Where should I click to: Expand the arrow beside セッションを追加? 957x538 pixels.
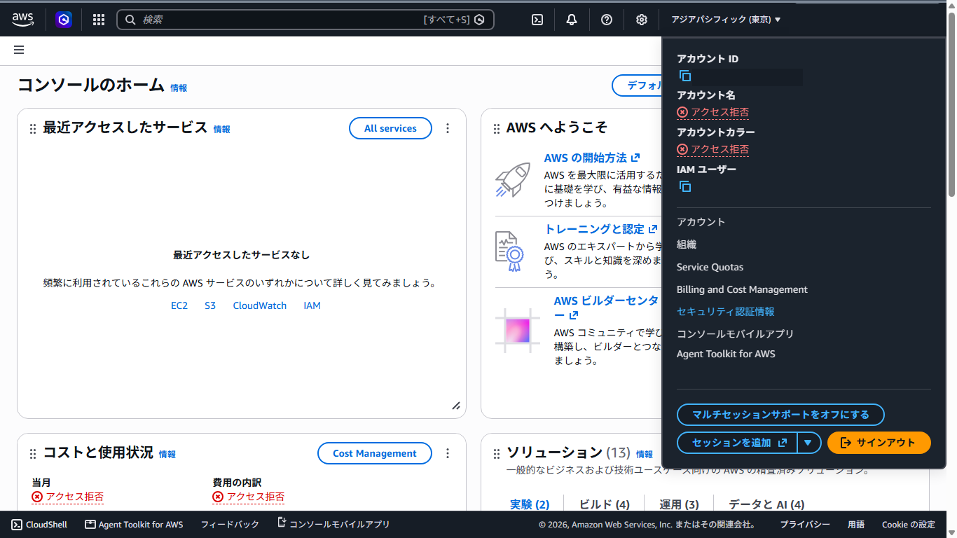point(808,443)
